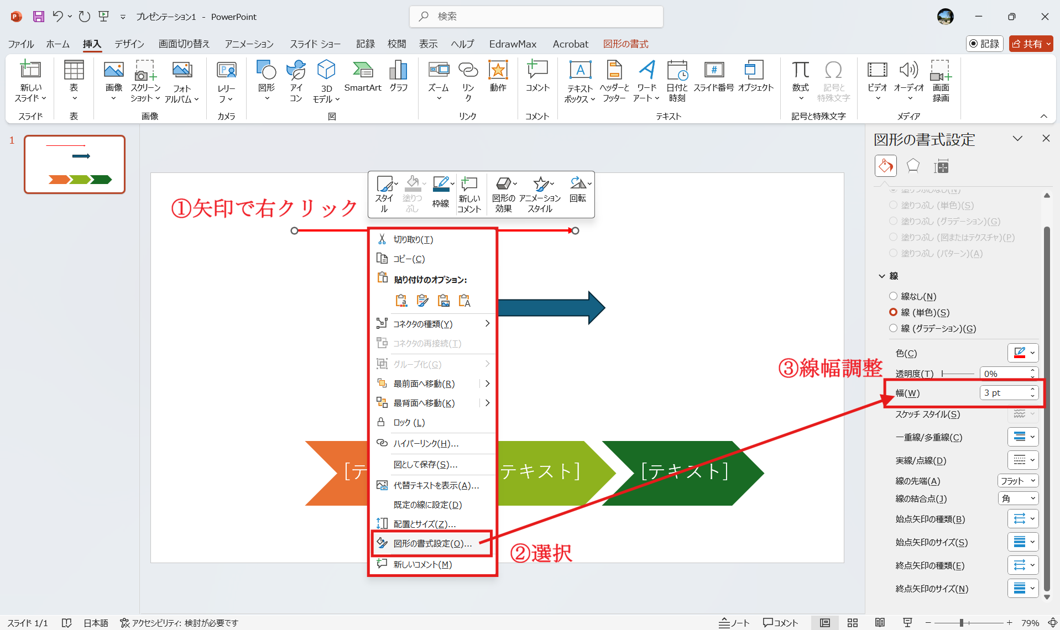Open the 始点矢印のサイズ dropdown
Viewport: 1060px width, 630px height.
point(1022,542)
